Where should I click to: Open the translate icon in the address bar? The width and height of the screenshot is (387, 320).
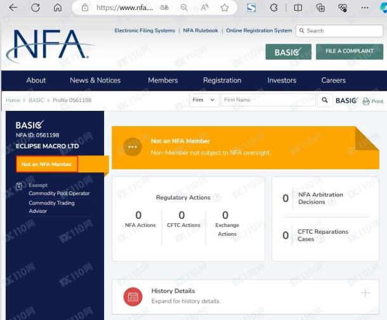click(x=164, y=8)
